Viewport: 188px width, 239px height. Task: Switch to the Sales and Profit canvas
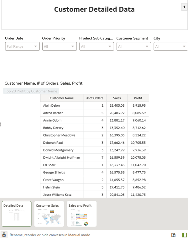[x=81, y=214]
